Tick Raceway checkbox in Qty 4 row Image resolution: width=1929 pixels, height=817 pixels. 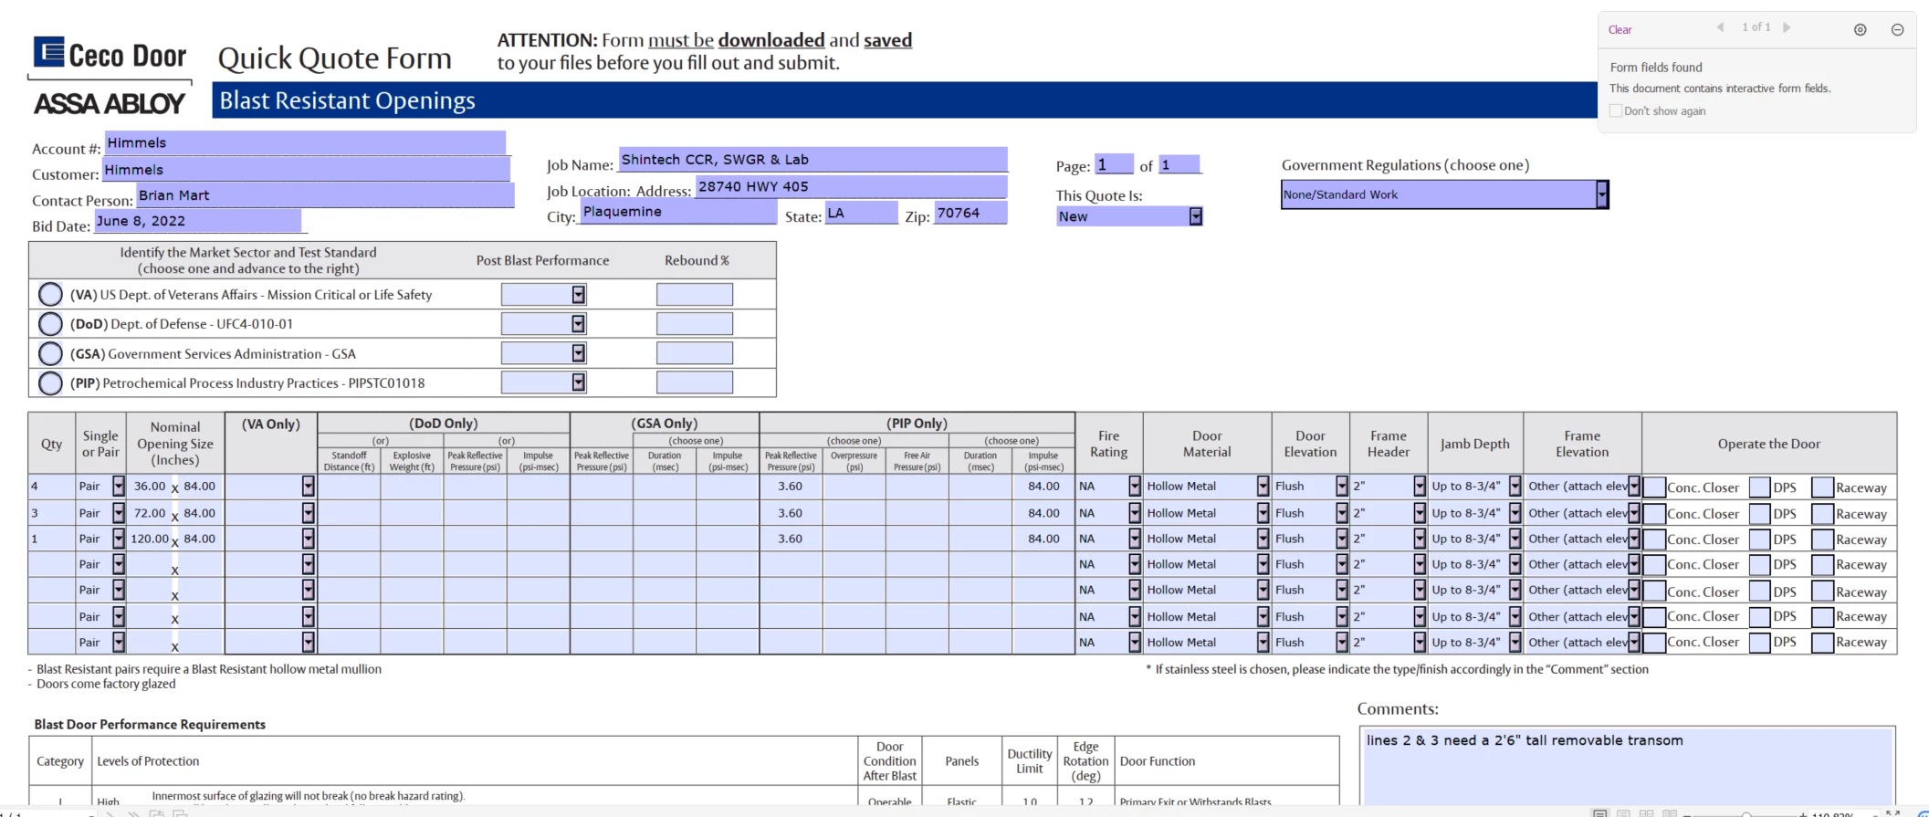pyautogui.click(x=1822, y=487)
